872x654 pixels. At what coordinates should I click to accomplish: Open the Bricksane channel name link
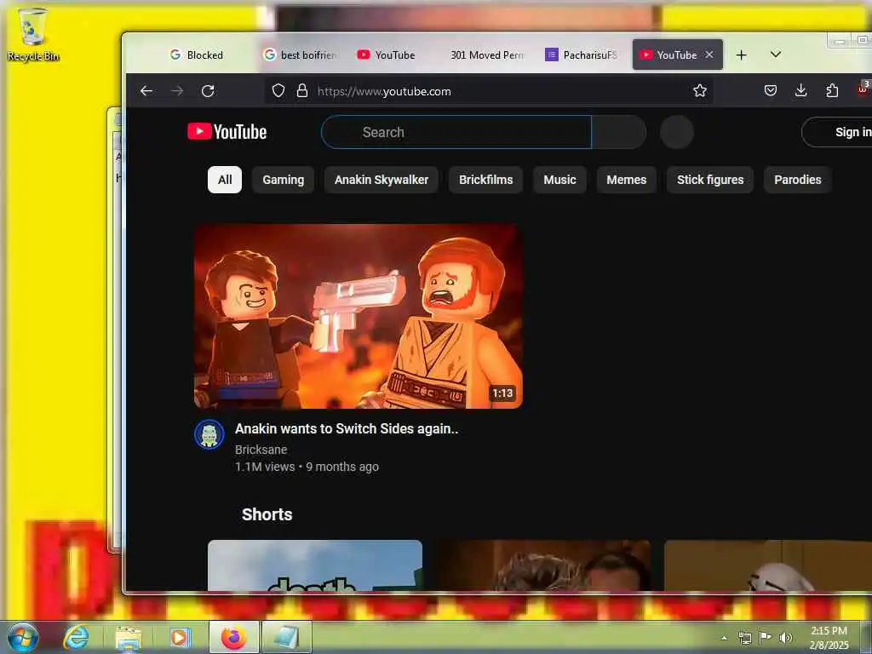[x=261, y=450]
